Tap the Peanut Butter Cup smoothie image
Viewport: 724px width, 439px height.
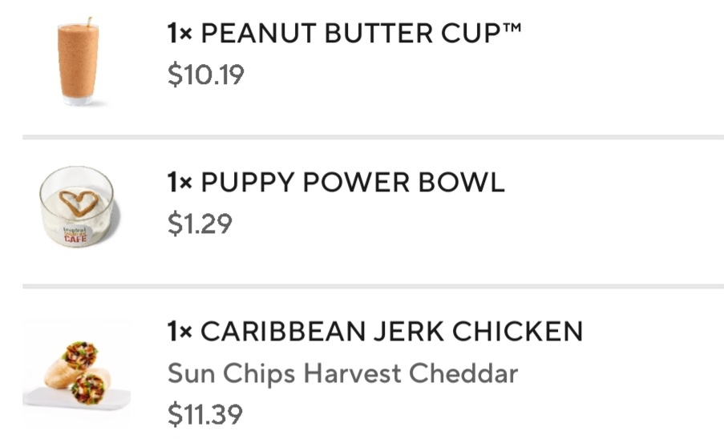click(x=78, y=62)
